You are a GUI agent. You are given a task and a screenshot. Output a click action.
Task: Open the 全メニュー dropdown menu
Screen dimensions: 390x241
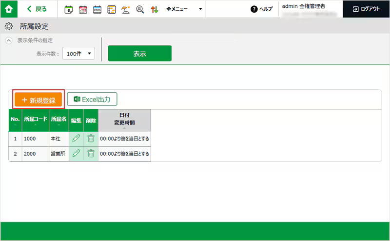184,9
